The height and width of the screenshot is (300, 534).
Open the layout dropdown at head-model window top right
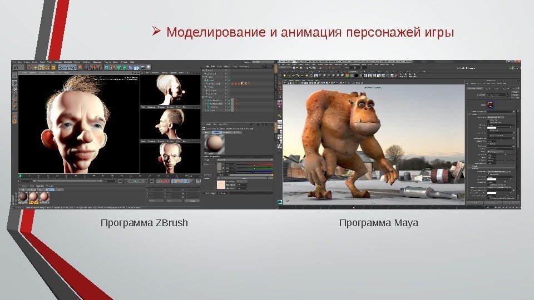[263, 62]
